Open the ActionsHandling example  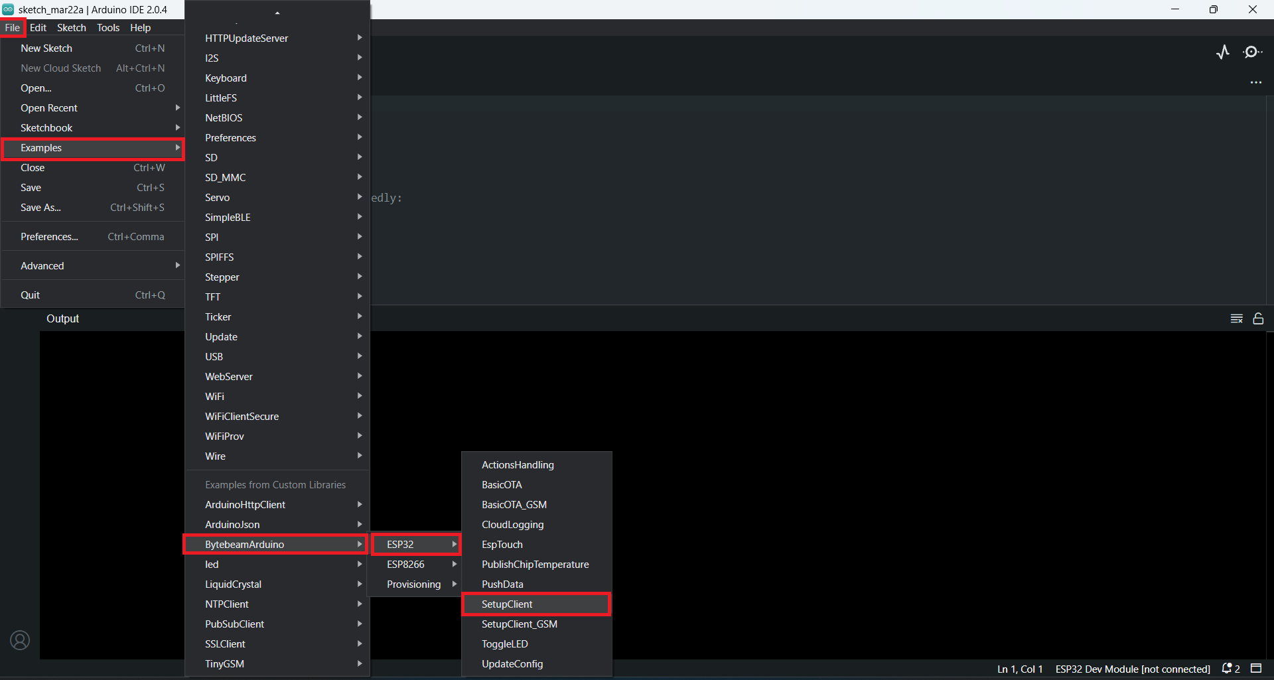pos(537,465)
